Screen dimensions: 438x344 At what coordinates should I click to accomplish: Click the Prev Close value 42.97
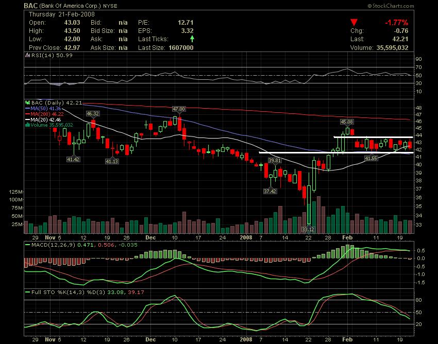click(x=72, y=48)
